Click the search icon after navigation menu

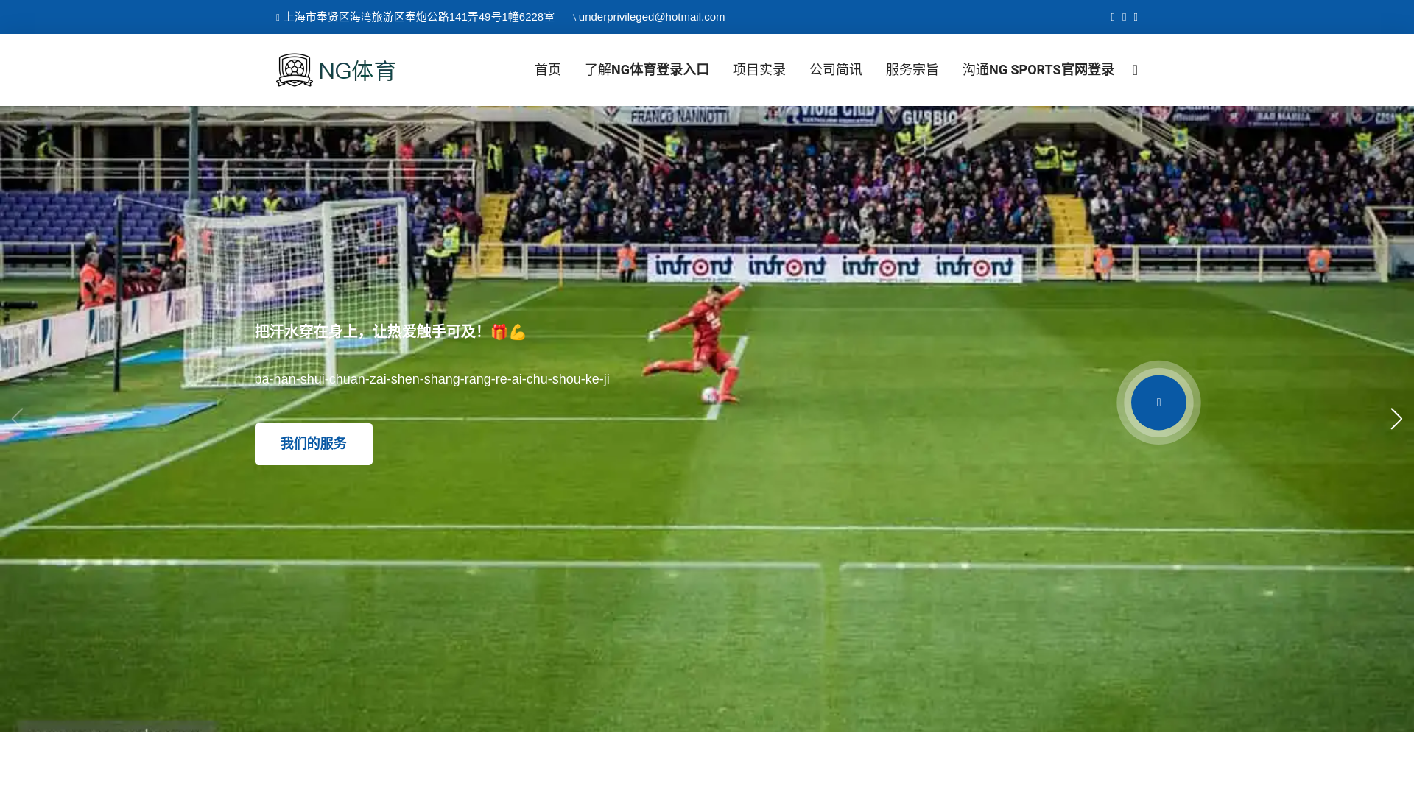[1135, 70]
